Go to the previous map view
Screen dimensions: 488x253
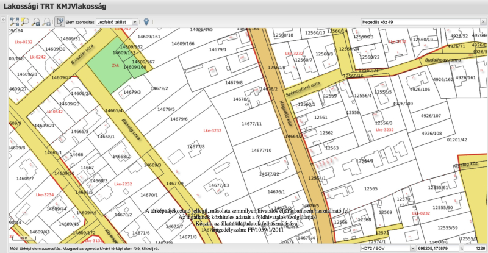coord(36,21)
